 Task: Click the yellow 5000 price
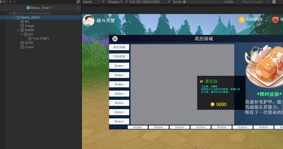tap(221, 104)
